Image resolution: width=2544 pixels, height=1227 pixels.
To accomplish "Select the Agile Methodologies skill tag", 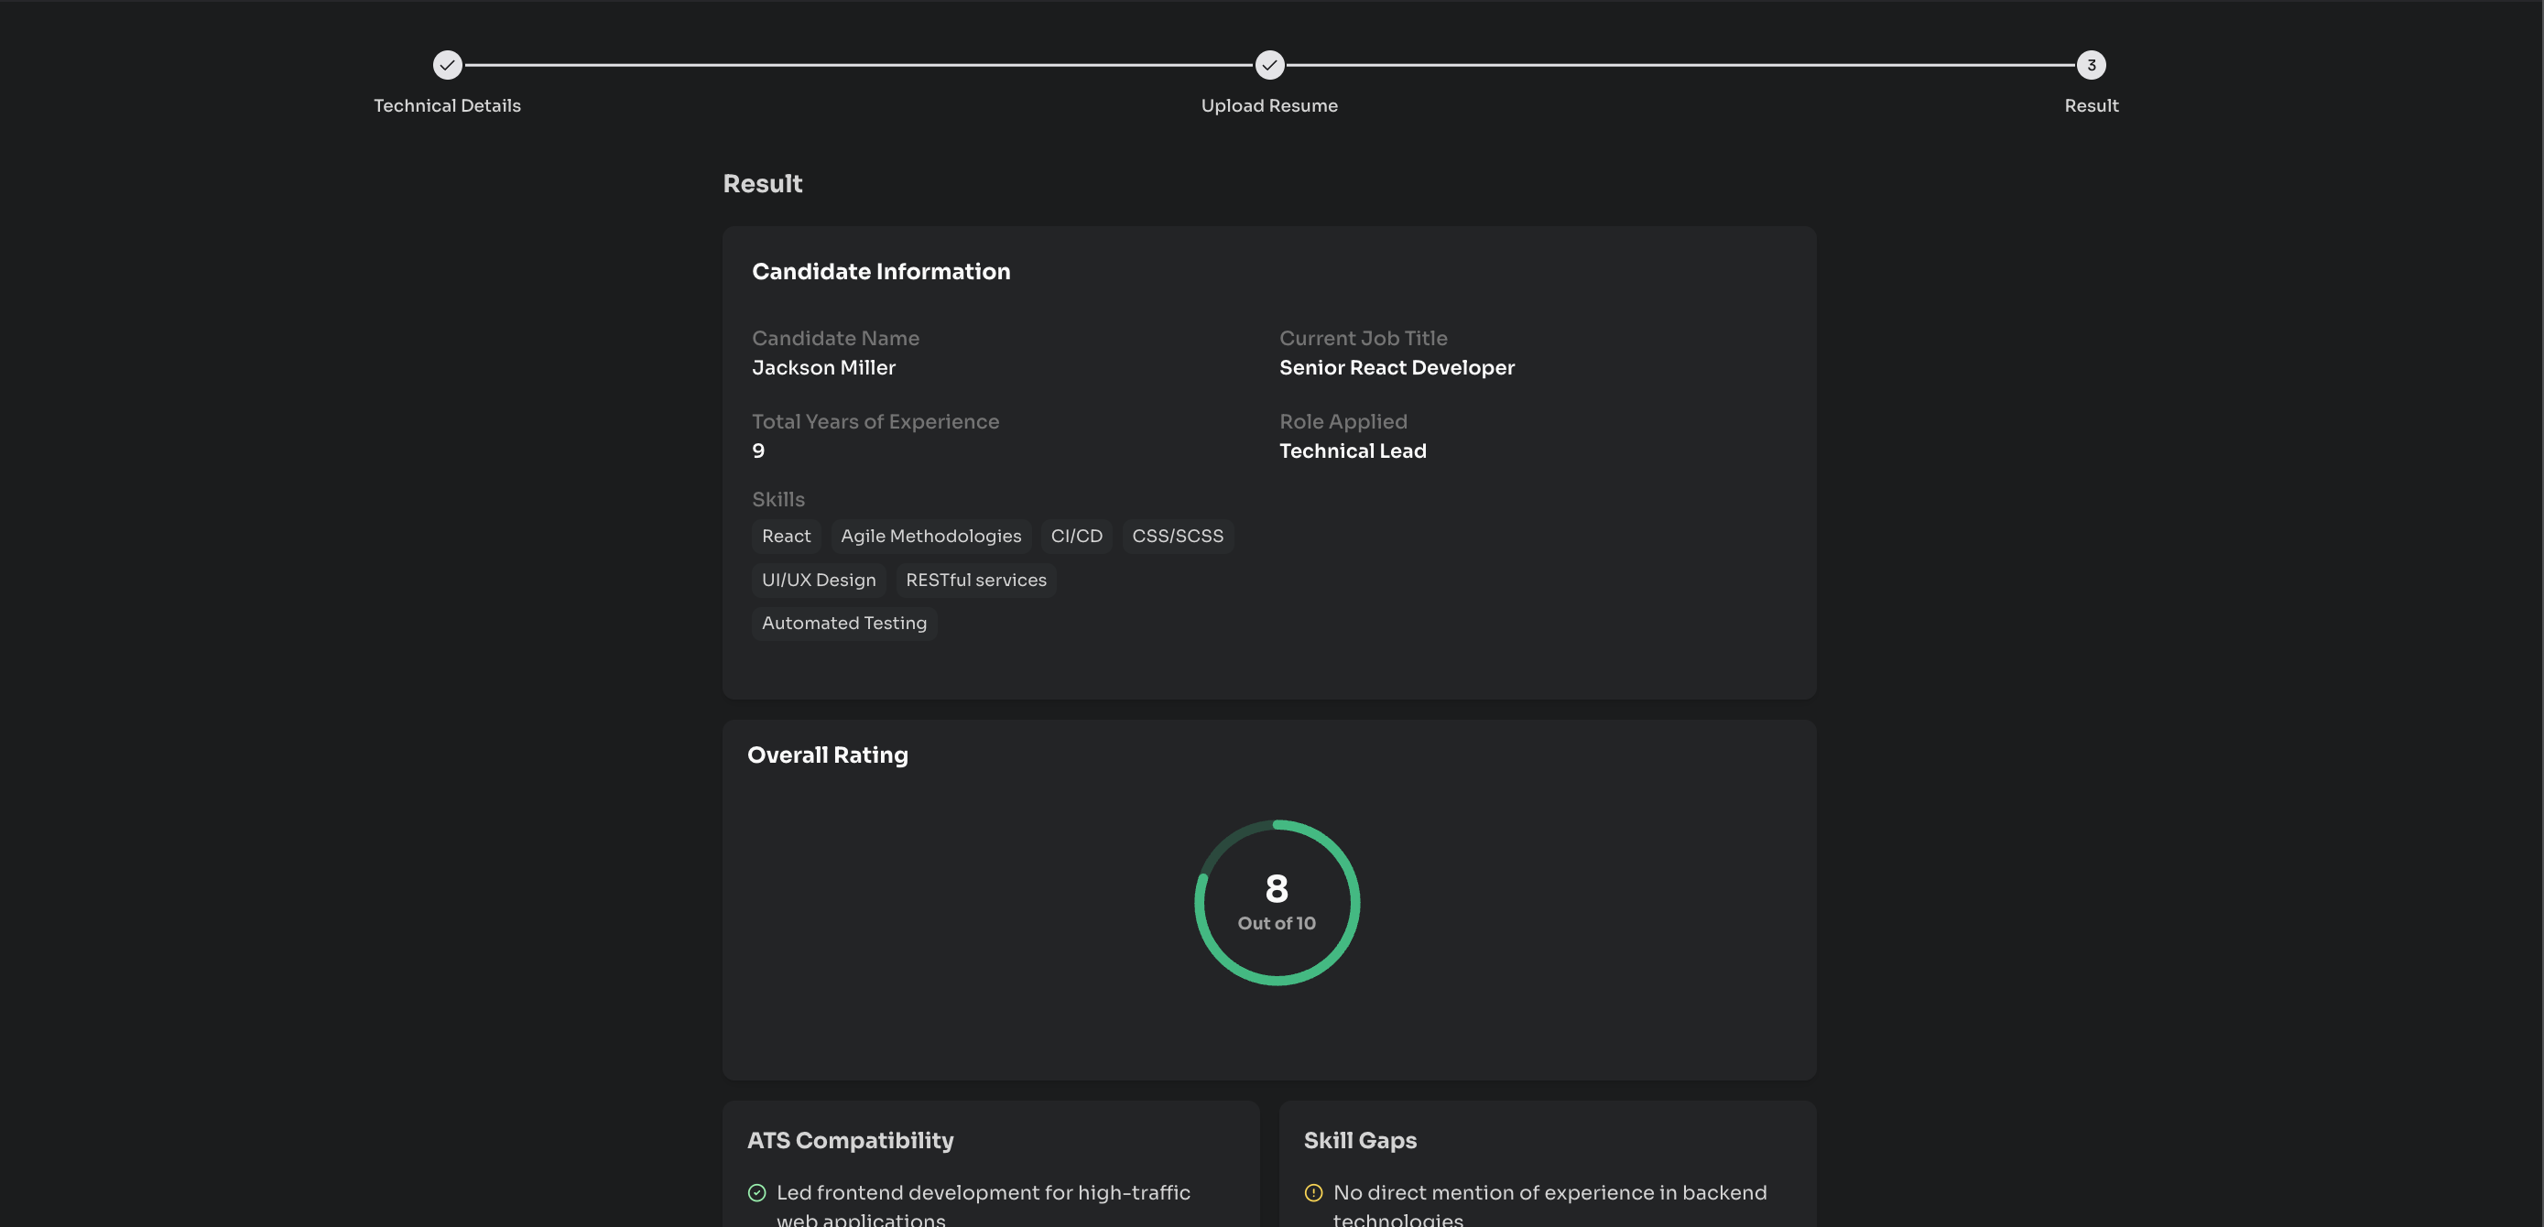I will coord(930,536).
